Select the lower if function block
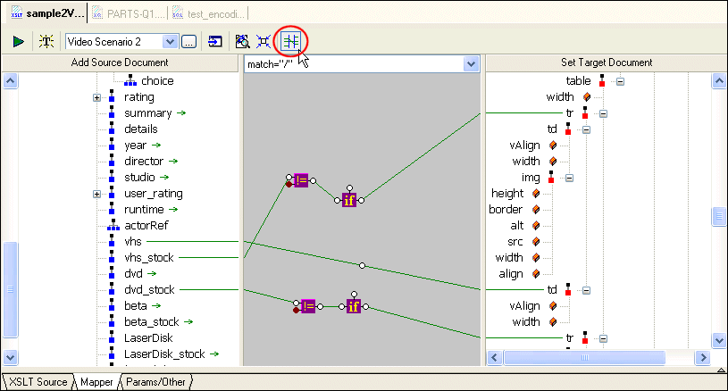This screenshot has width=728, height=391. click(x=354, y=306)
